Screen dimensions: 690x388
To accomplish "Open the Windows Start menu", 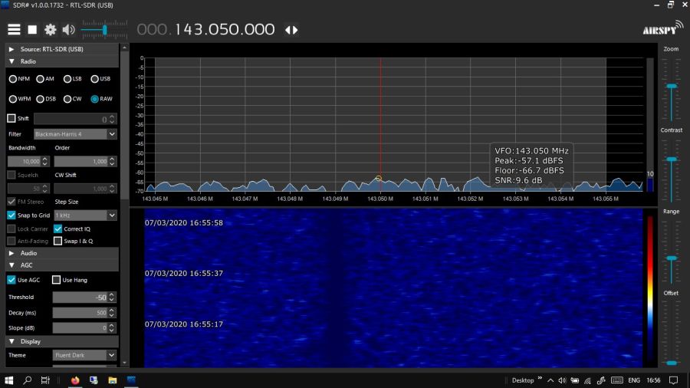I will point(8,380).
